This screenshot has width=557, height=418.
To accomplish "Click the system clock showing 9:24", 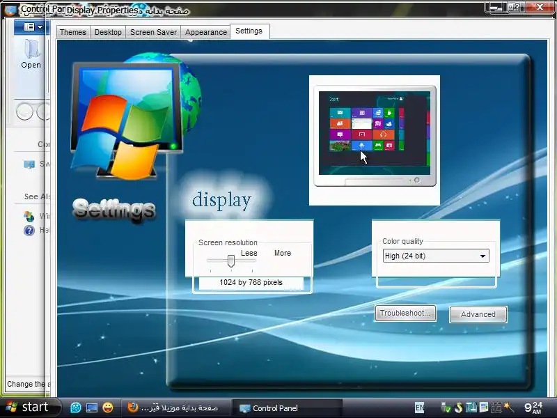I will (x=533, y=408).
